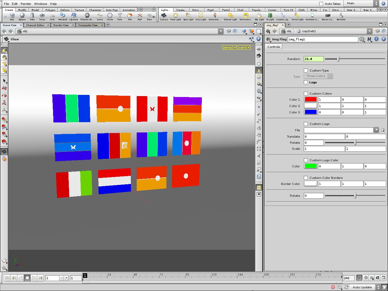Switch to the Composite View tab

pyautogui.click(x=89, y=25)
